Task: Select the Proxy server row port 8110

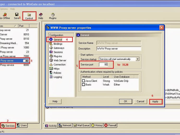Action: [15, 39]
